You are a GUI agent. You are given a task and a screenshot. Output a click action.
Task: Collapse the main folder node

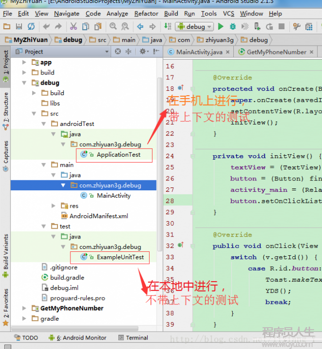[44, 165]
